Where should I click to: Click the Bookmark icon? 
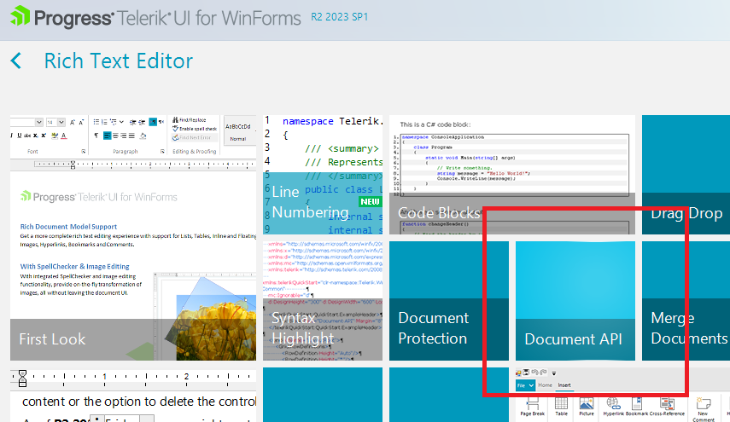point(638,404)
